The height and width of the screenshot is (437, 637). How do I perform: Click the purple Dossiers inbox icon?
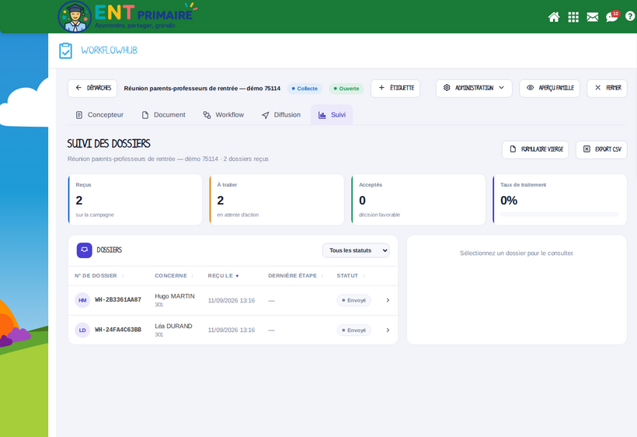click(85, 250)
